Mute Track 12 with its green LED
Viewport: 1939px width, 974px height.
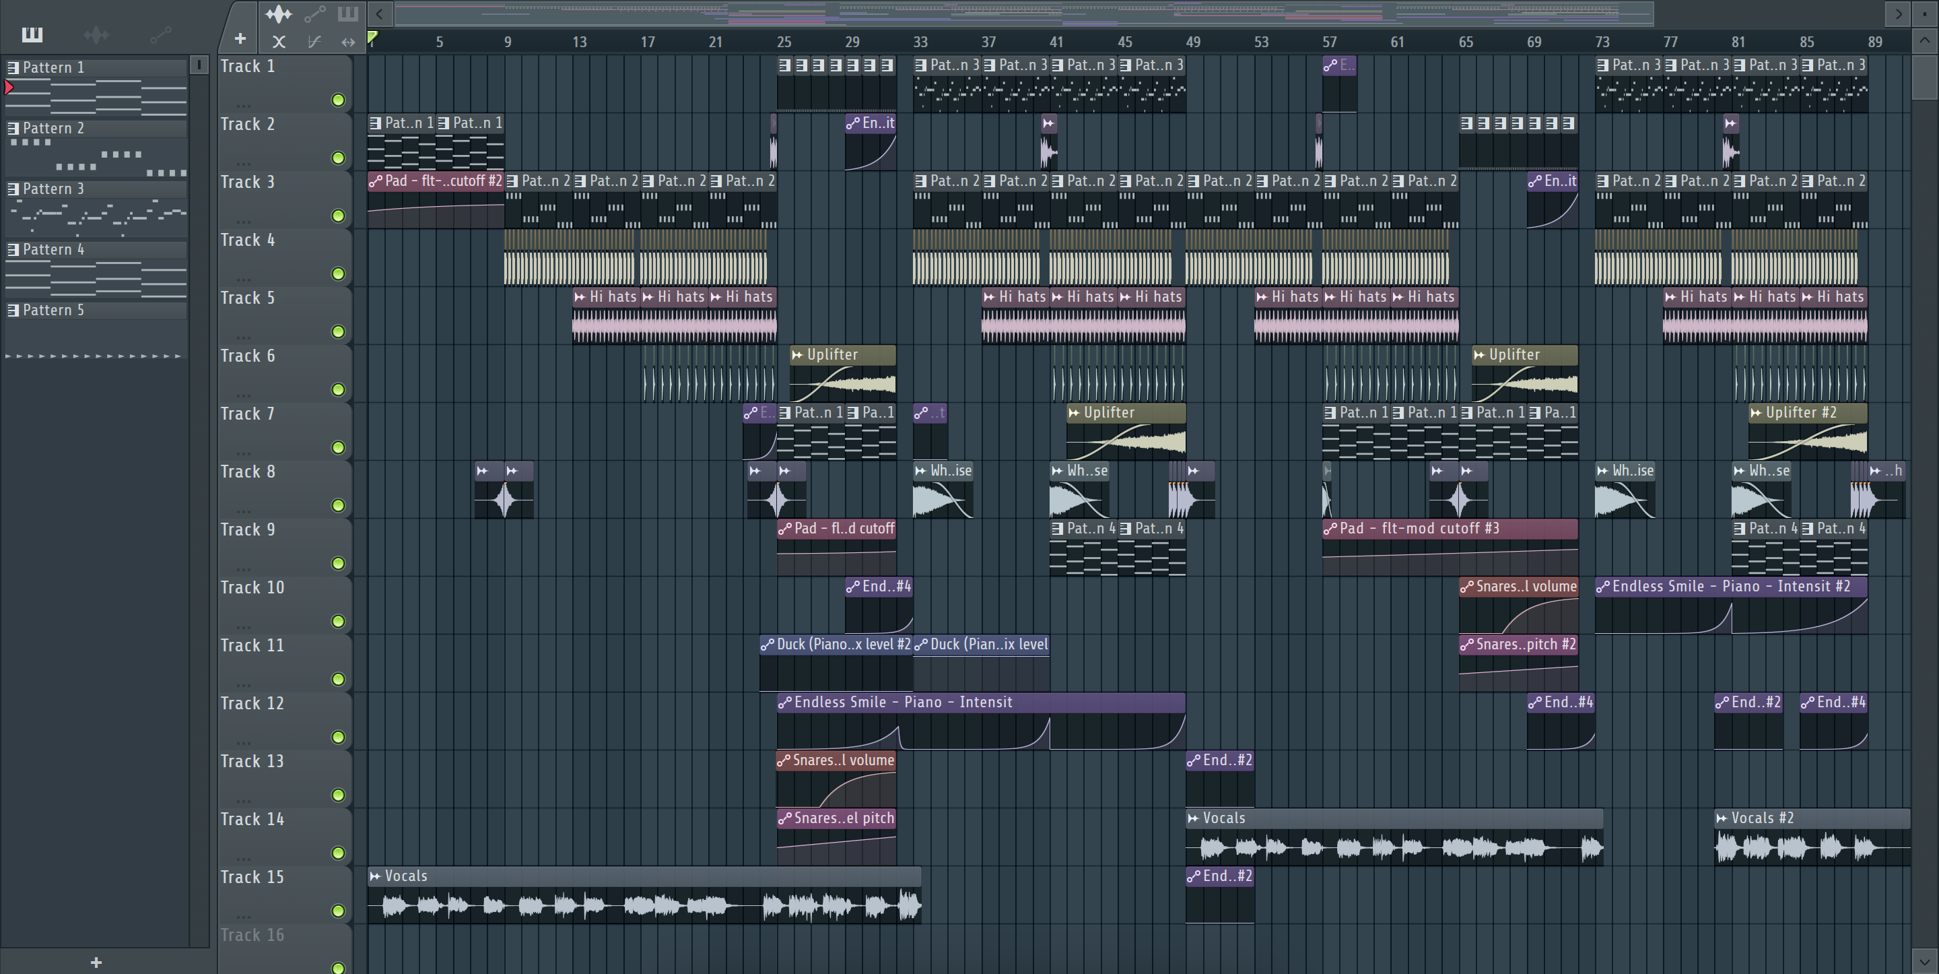tap(338, 737)
